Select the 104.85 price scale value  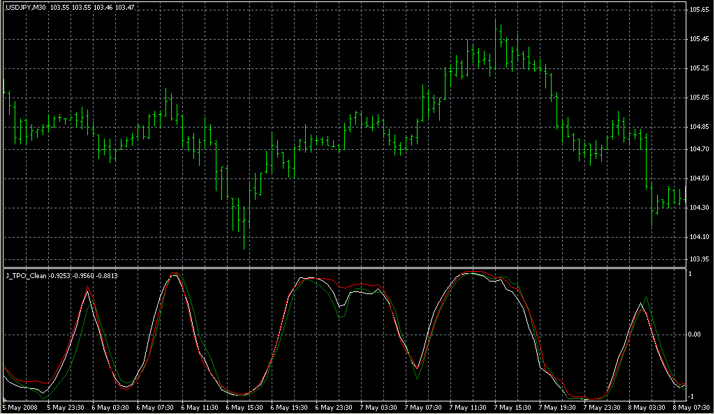coord(699,127)
